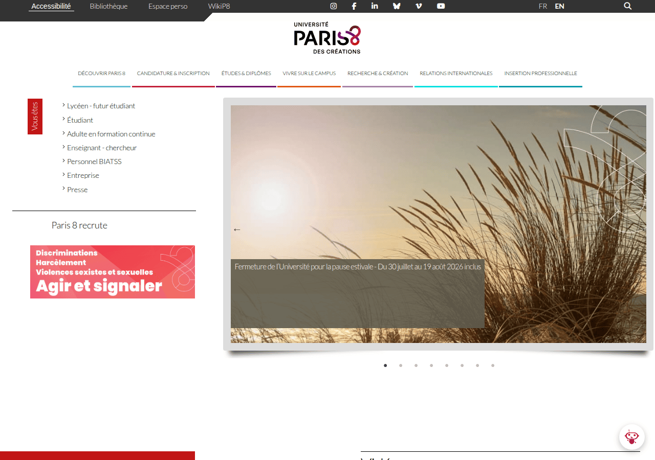Open the Agir et signaler banner
655x460 pixels.
tap(113, 272)
